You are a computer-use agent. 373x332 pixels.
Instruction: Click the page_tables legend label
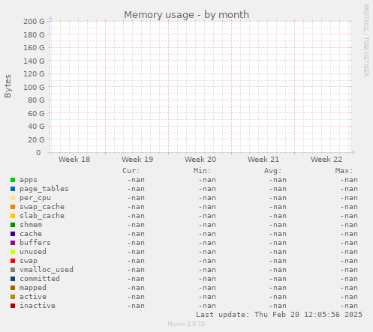44,189
